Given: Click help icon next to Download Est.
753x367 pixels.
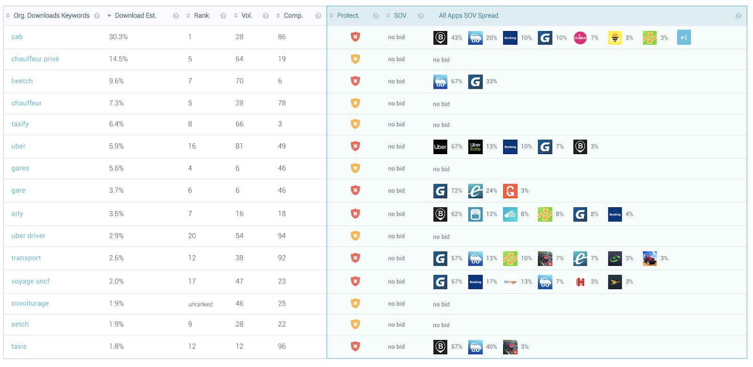Looking at the screenshot, I should tap(176, 16).
